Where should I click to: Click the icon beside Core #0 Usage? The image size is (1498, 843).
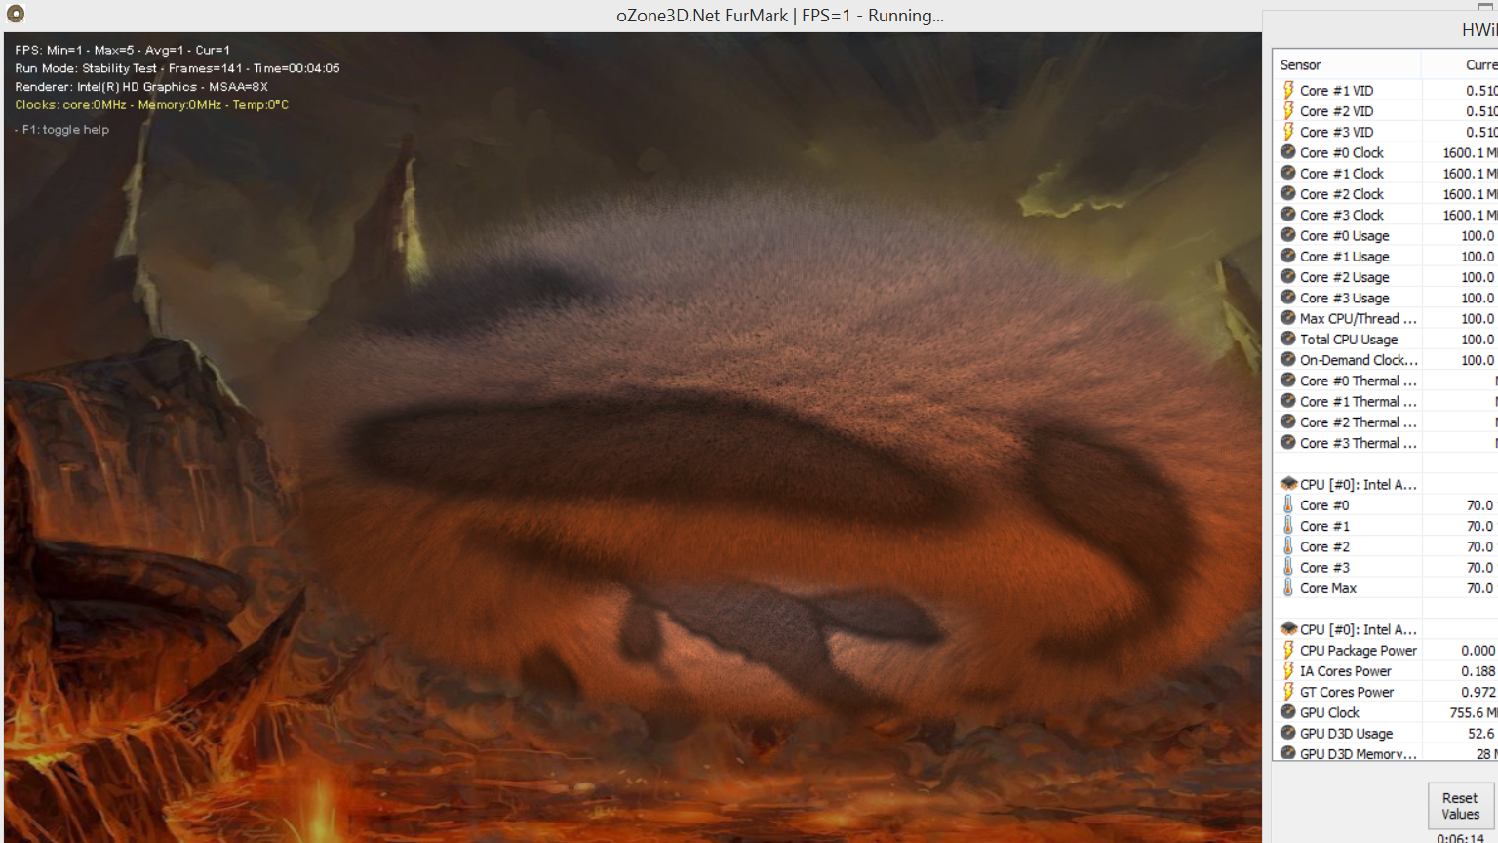(1288, 235)
